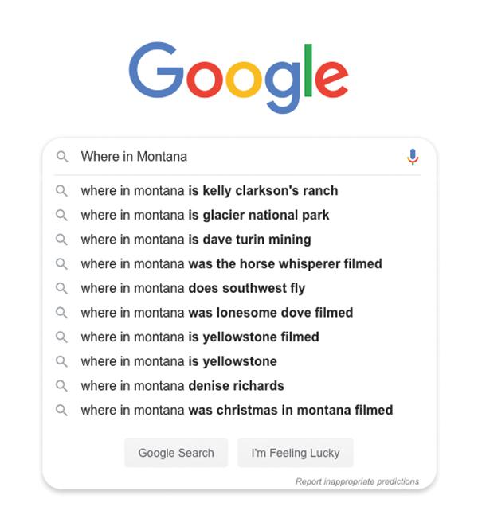
Task: Select suggestion 'is kelly clarkson's ranch'
Action: 237,191
